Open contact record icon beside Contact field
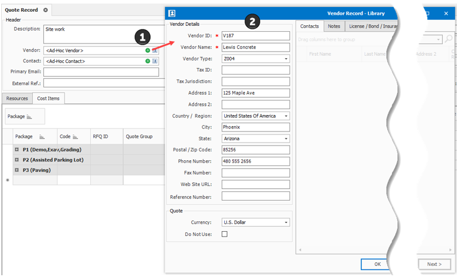The height and width of the screenshot is (277, 457). pos(155,61)
